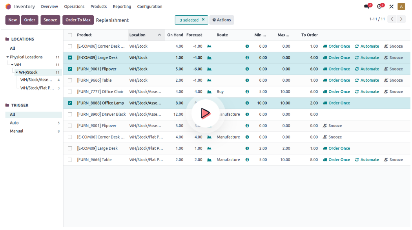The width and height of the screenshot is (412, 230).
Task: Open the debug tools wrench icon
Action: tap(392, 7)
